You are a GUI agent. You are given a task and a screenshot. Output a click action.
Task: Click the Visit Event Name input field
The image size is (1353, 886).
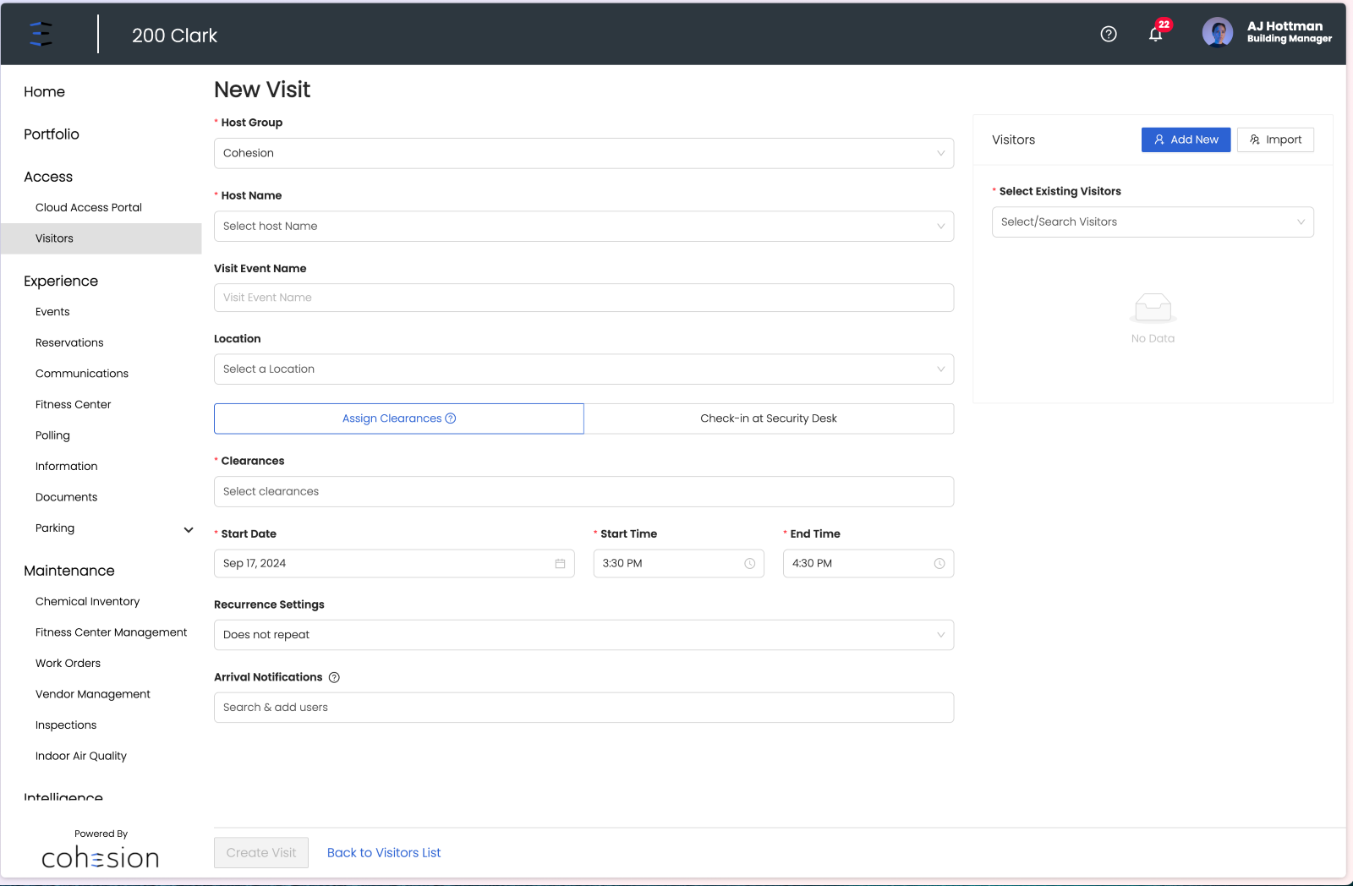pos(583,298)
